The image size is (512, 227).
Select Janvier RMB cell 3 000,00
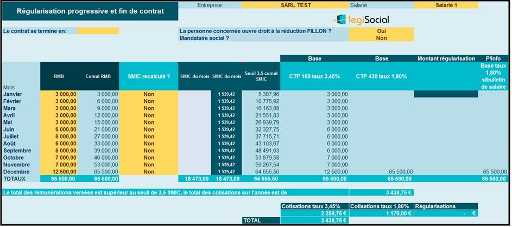[59, 94]
